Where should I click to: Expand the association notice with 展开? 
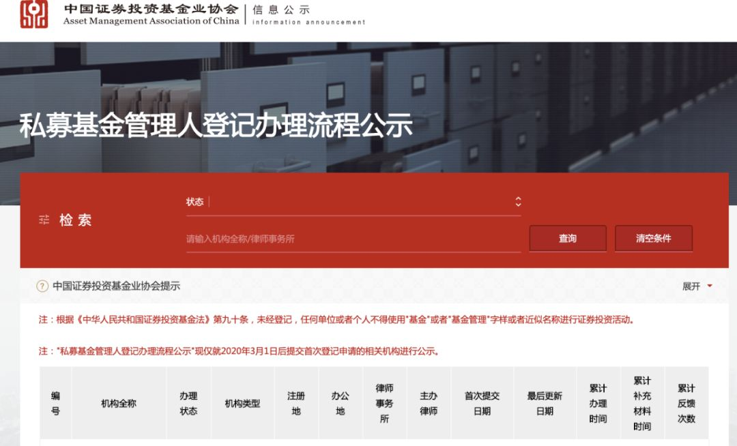pos(691,286)
